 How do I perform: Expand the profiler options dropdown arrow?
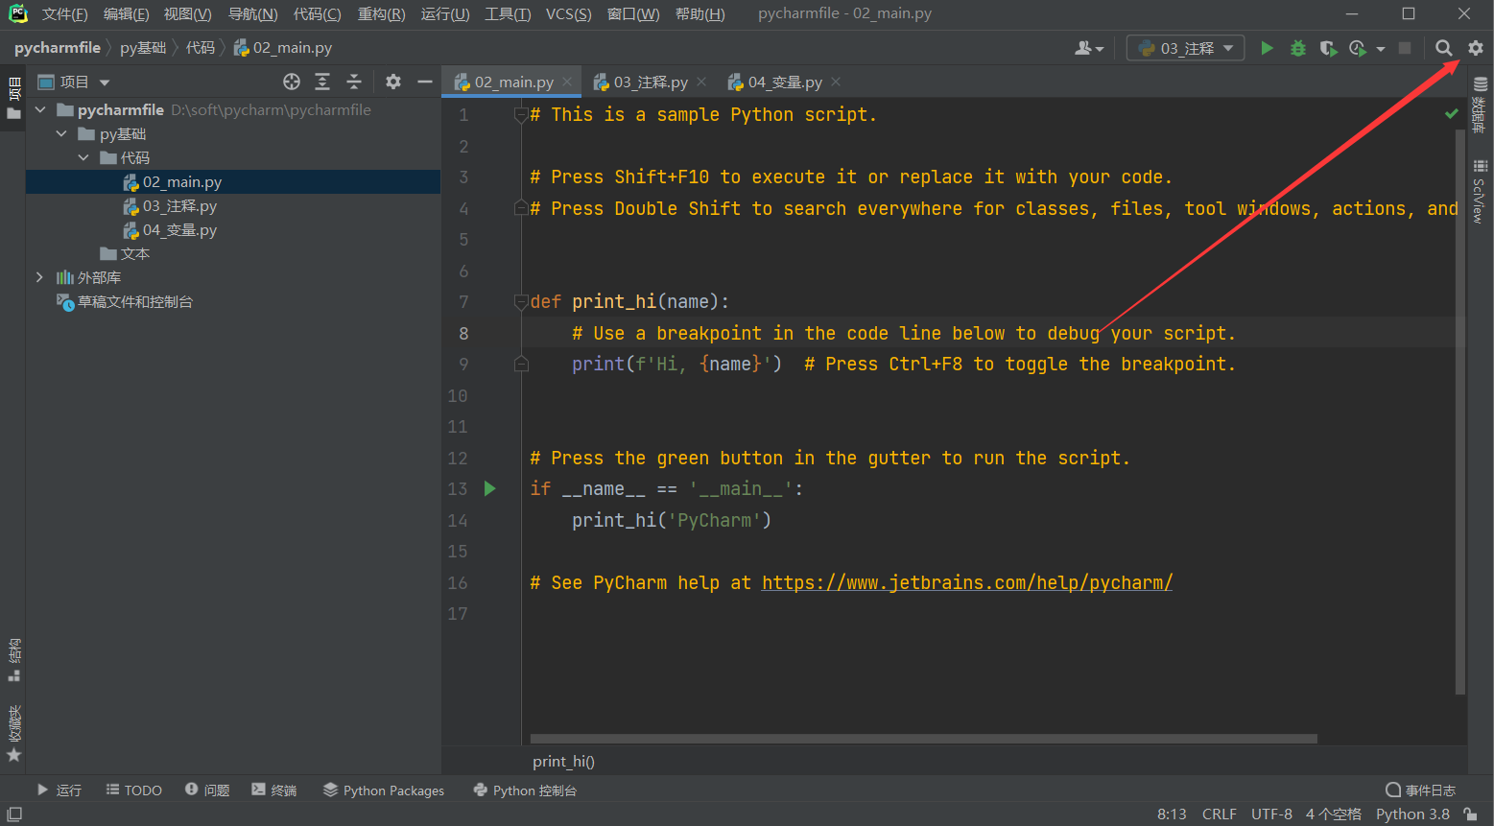[x=1381, y=49]
